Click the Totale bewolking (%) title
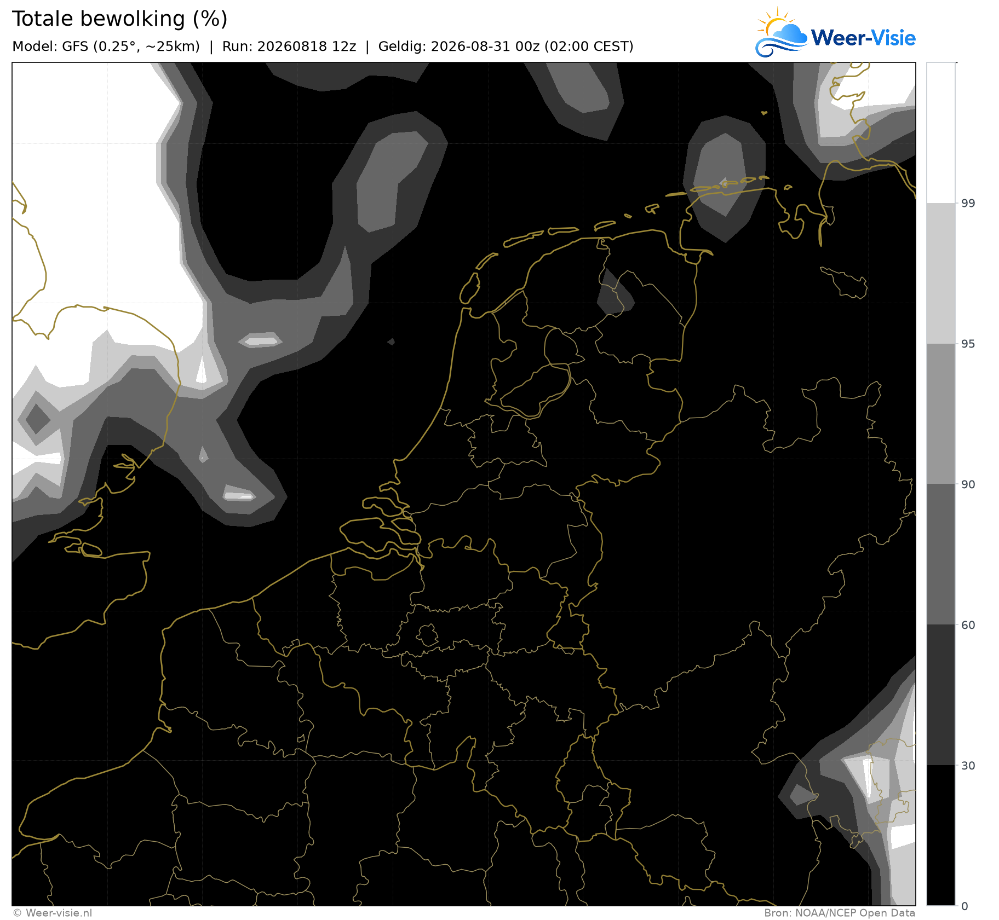 coord(120,19)
